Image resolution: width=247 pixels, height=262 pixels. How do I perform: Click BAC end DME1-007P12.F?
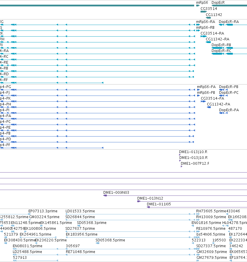click(x=195, y=164)
